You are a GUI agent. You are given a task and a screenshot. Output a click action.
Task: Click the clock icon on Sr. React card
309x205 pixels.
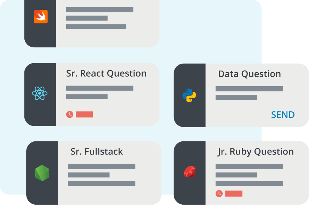tap(70, 114)
